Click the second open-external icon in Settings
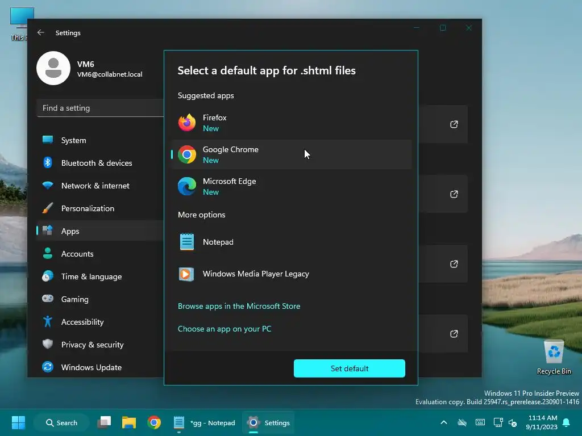This screenshot has width=582, height=436. [454, 194]
